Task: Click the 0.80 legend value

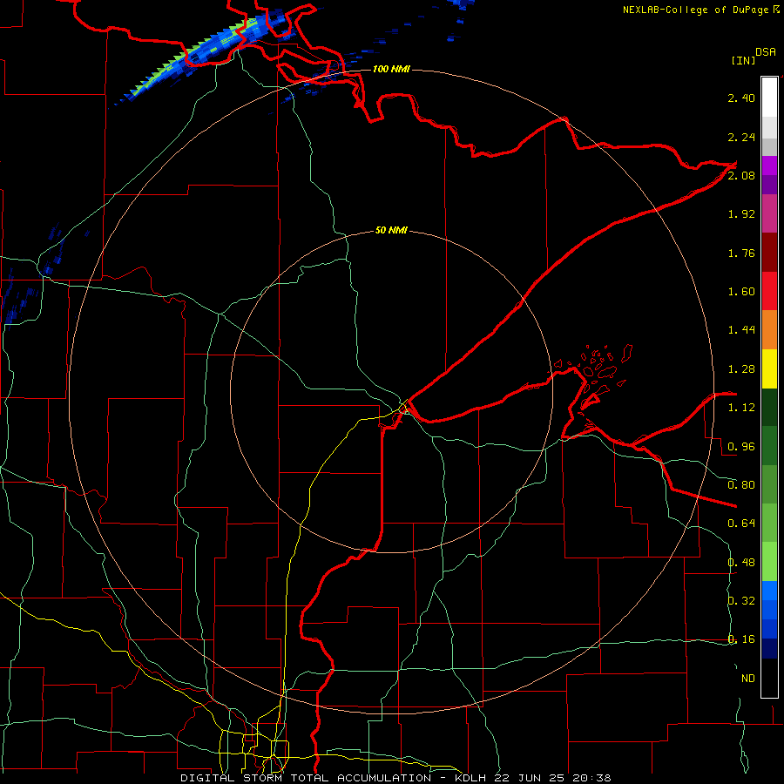Action: (741, 485)
